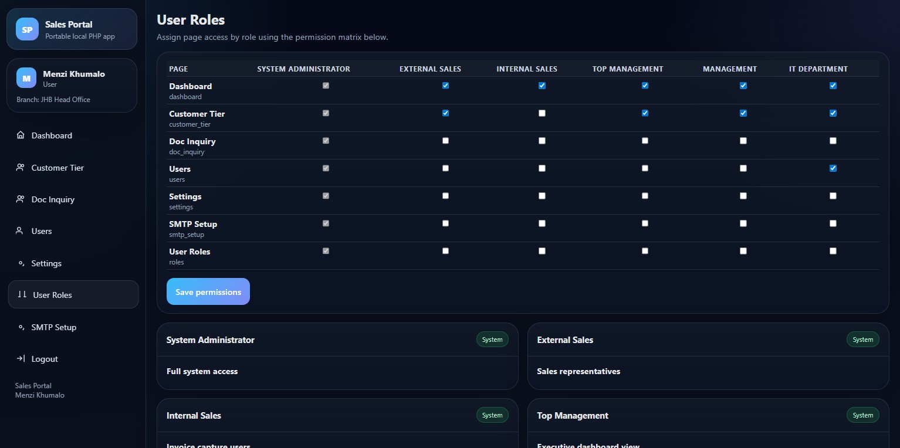Screen dimensions: 900x448
Task: Open SMTP Setup sidebar item
Action: click(73, 327)
